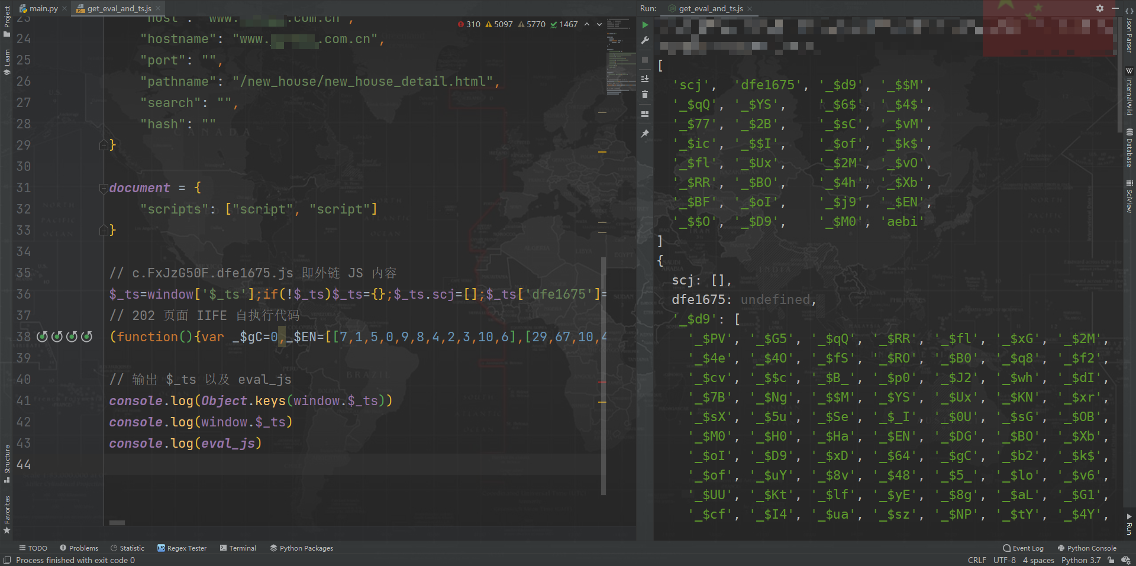This screenshot has width=1136, height=566.
Task: Hide the Run panel with minimize dash
Action: click(1115, 8)
